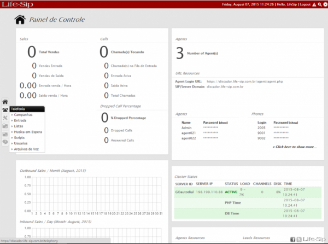
Task: Open Arquivos de Voz menu entry
Action: pyautogui.click(x=26, y=149)
